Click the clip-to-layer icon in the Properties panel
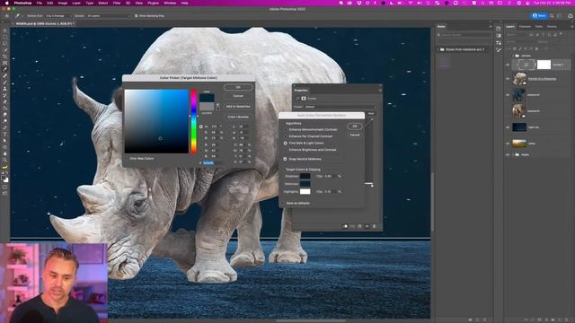 tap(345, 226)
